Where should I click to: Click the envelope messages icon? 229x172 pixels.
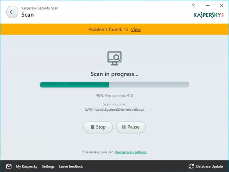[9, 166]
